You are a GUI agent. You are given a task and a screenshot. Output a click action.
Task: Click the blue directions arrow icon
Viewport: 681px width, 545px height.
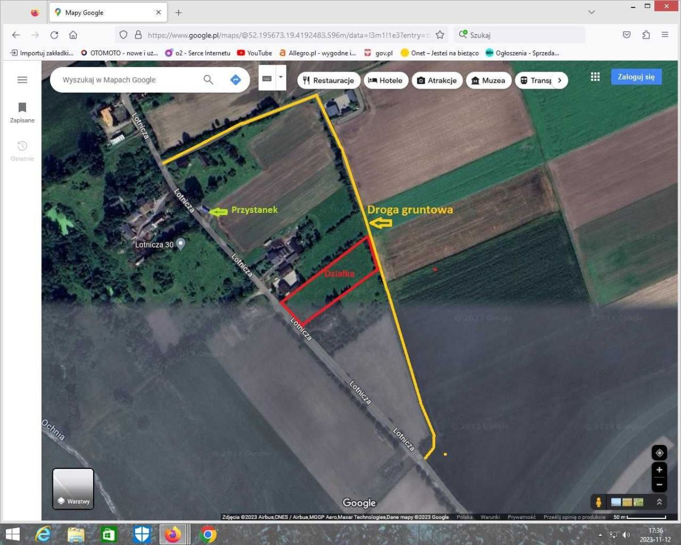[x=236, y=80]
